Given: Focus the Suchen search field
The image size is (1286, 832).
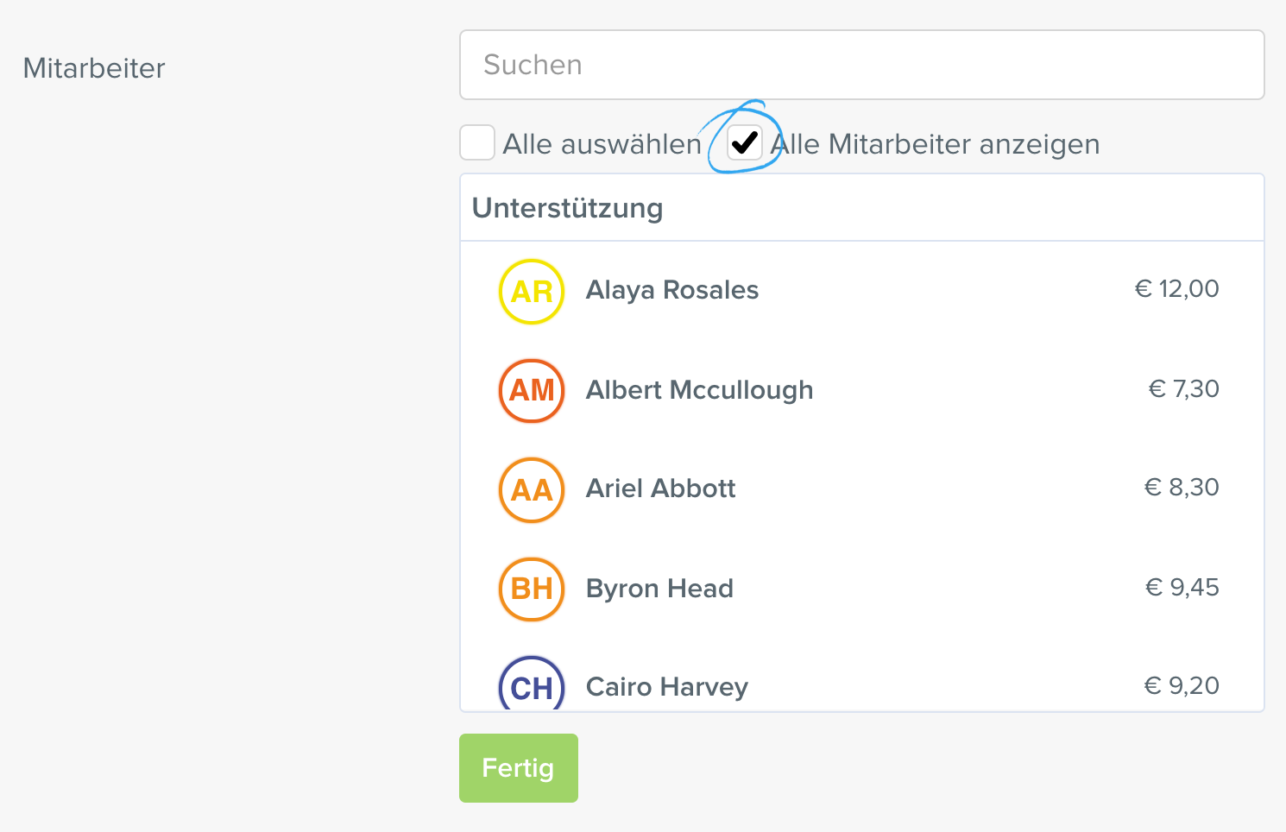Looking at the screenshot, I should coord(862,65).
